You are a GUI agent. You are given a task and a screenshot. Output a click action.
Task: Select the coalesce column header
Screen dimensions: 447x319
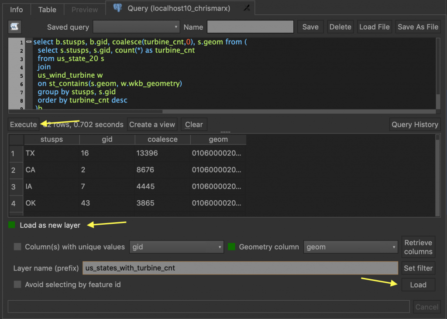point(162,140)
